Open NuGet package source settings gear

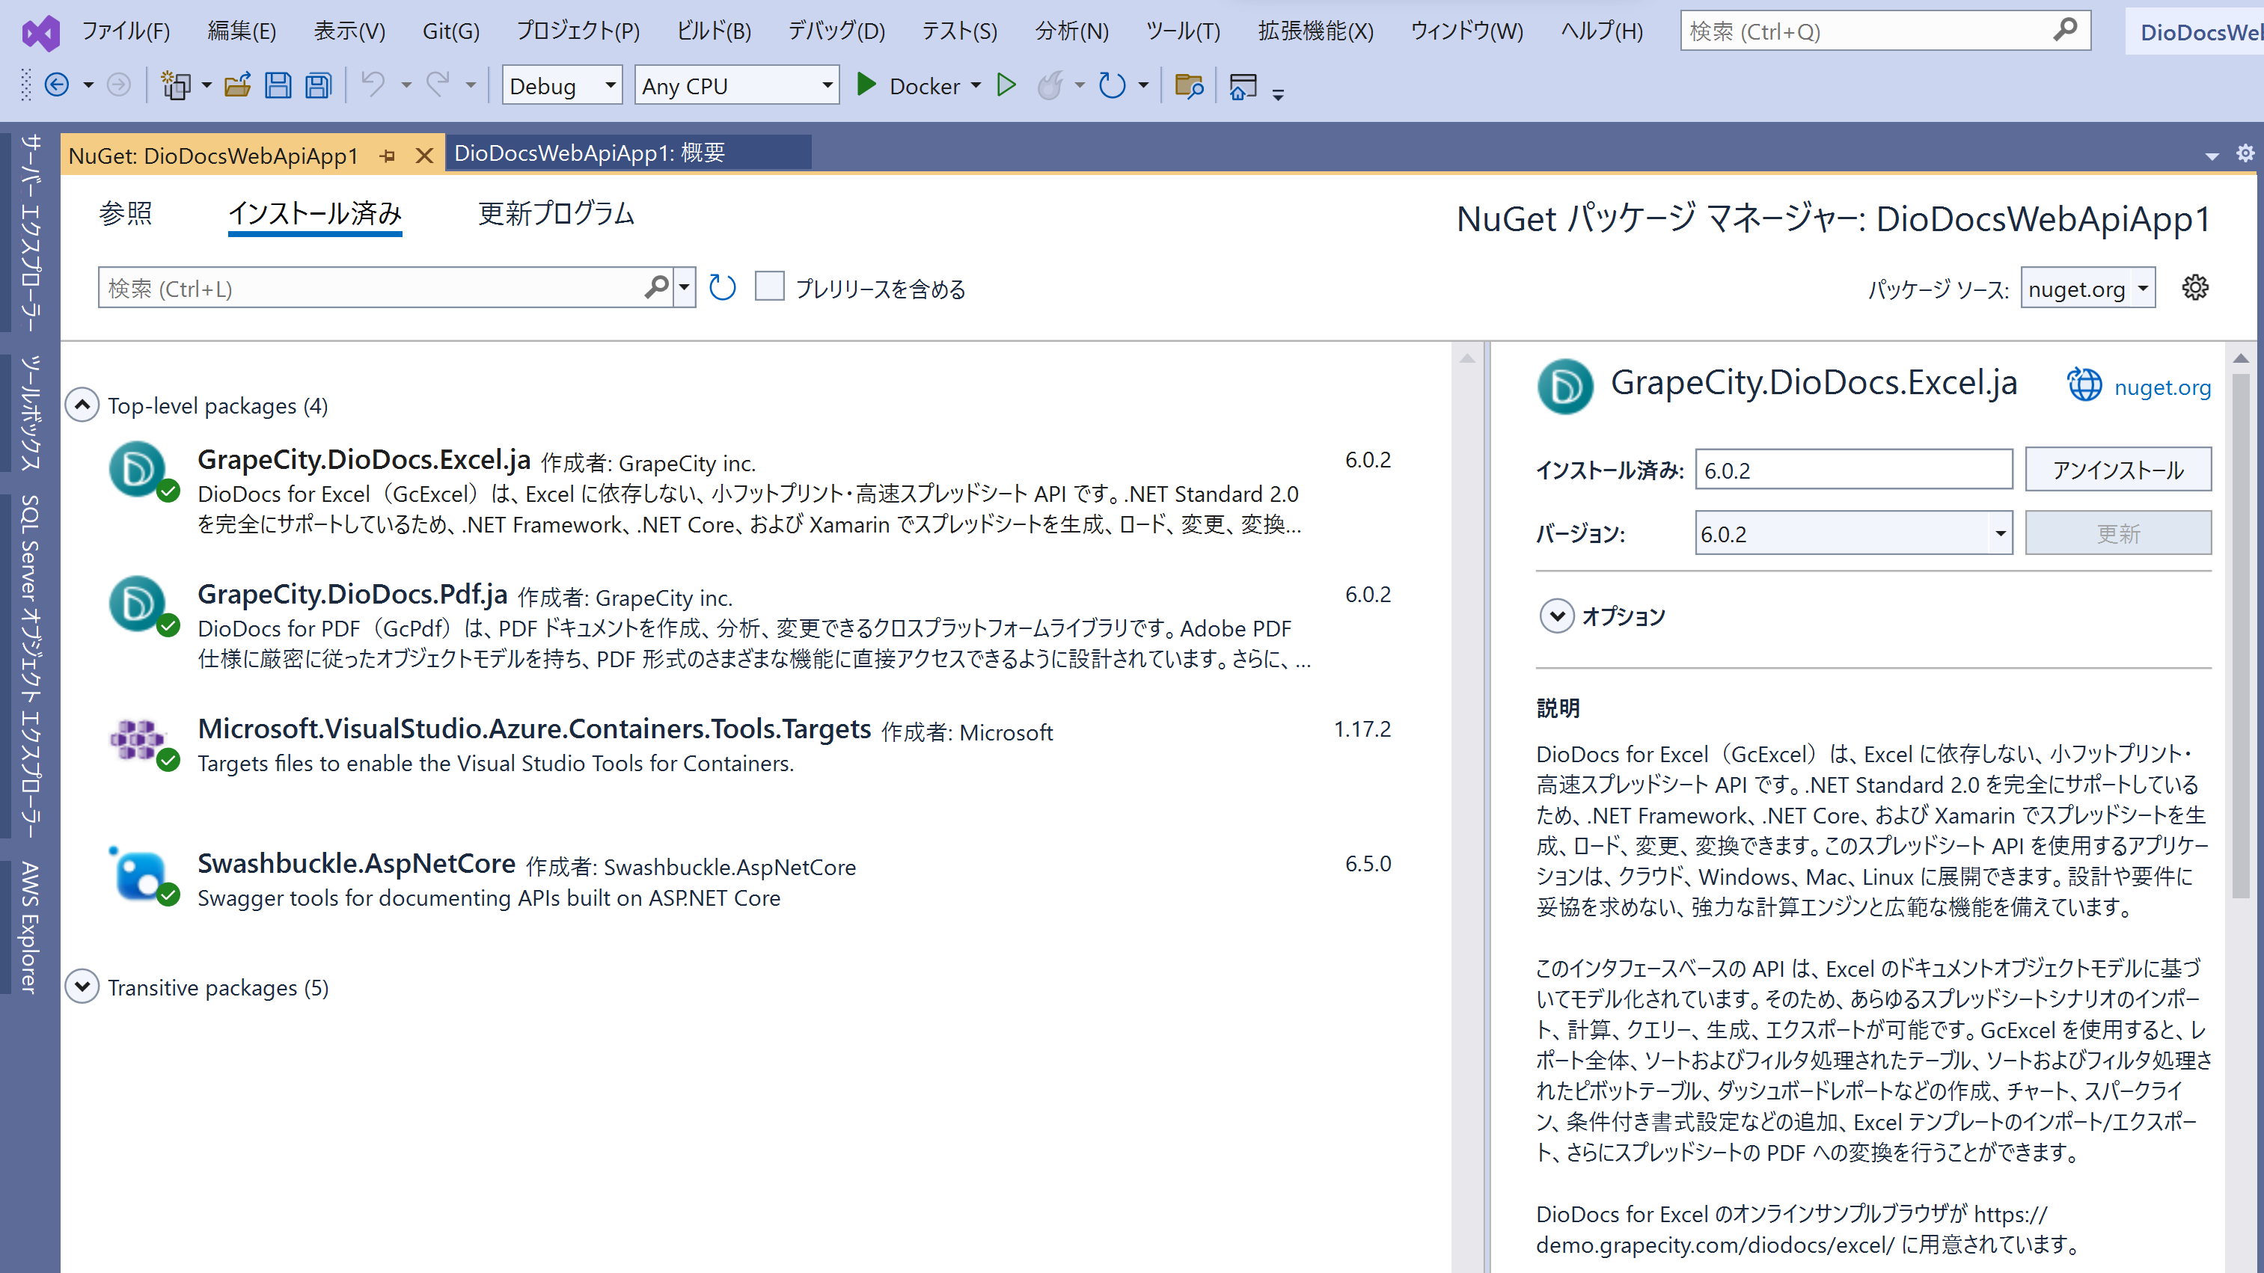tap(2194, 287)
